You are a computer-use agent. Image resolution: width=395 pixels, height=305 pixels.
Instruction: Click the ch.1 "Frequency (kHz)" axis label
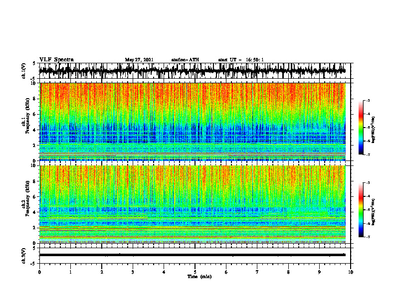coord(27,116)
